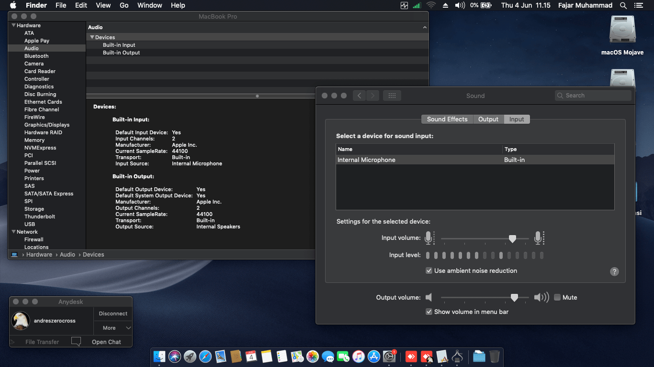The image size is (654, 367).
Task: Switch to the Output tab
Action: coord(488,119)
